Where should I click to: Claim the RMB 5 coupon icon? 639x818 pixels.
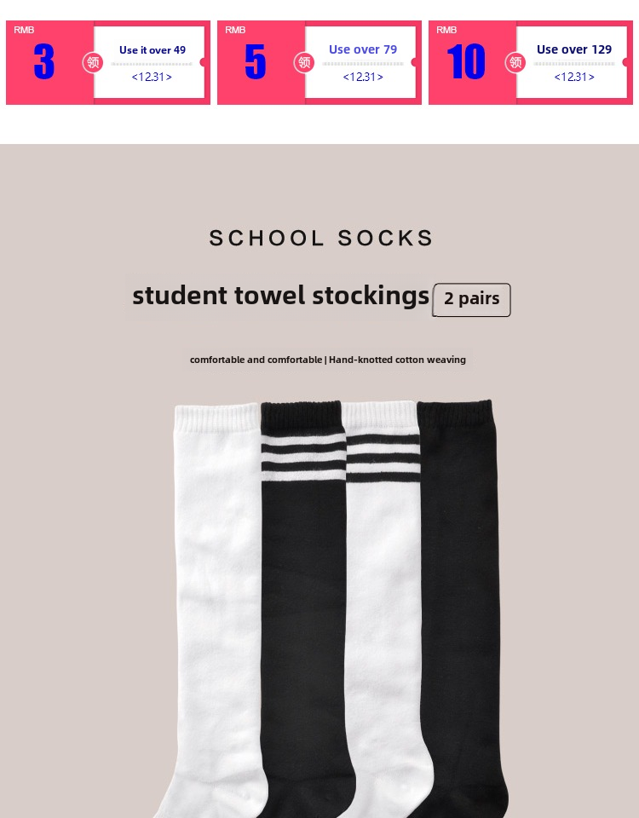[x=304, y=62]
